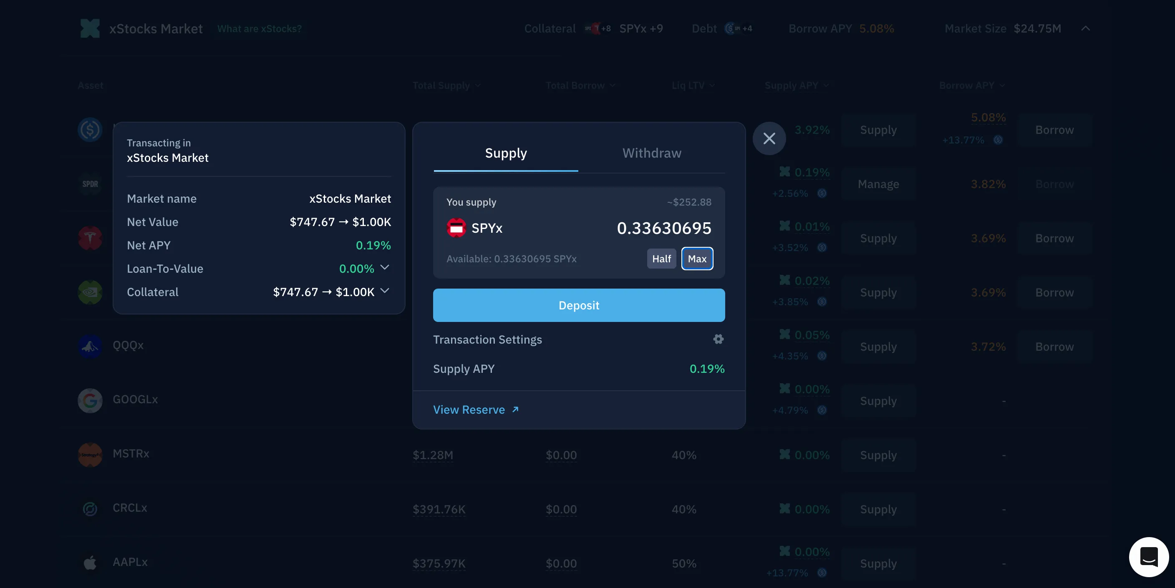Viewport: 1175px width, 588px height.
Task: Click the CRCLx total supply $391.76K
Action: 439,509
